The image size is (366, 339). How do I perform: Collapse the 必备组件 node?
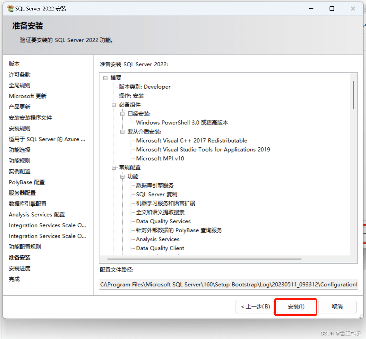[114, 105]
